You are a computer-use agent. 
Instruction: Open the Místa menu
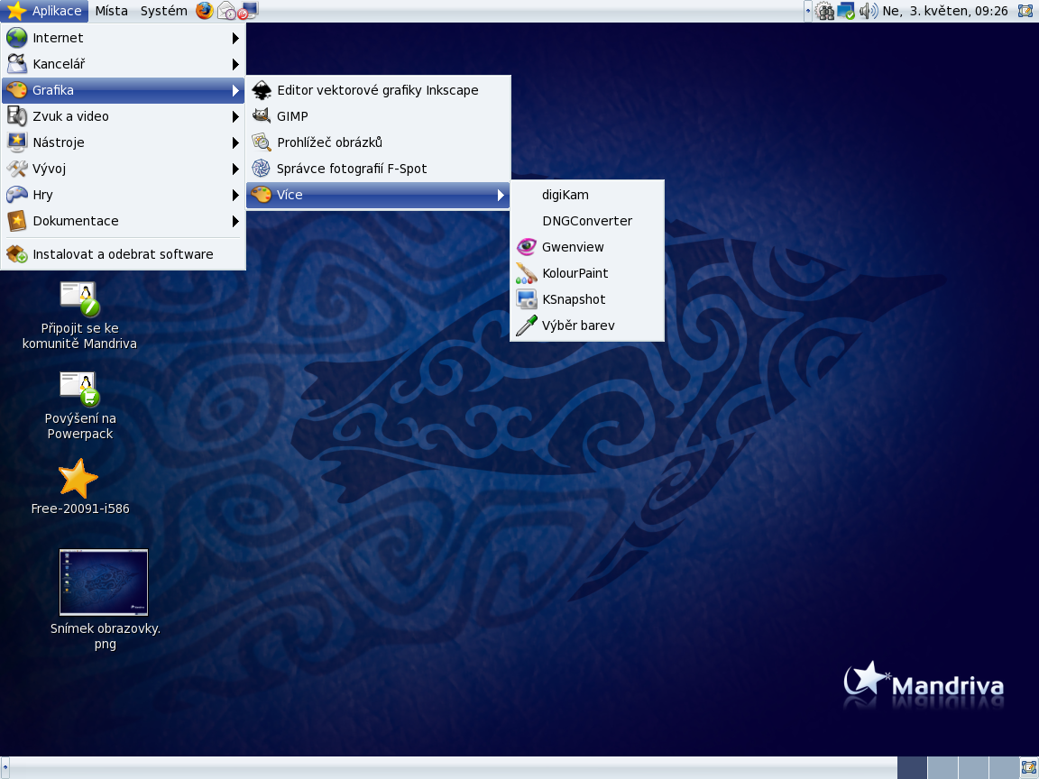pyautogui.click(x=111, y=11)
